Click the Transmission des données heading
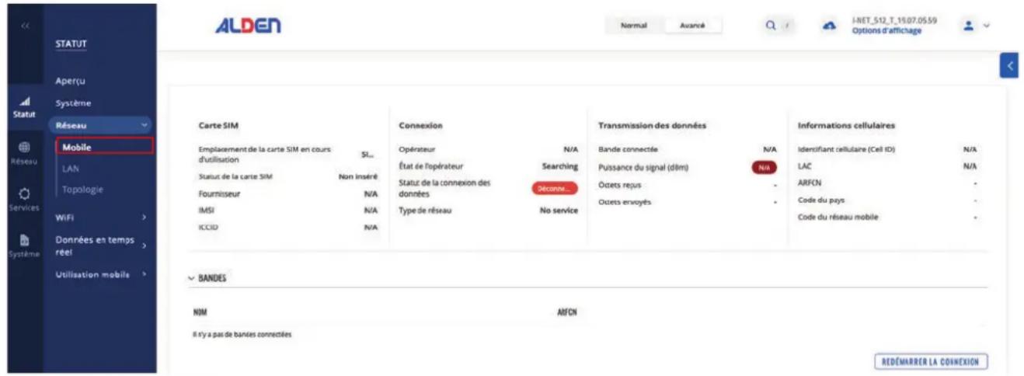The image size is (1024, 376). (652, 126)
